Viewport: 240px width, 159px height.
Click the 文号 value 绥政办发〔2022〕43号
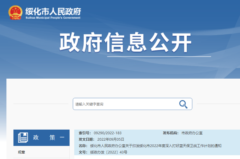(109, 152)
